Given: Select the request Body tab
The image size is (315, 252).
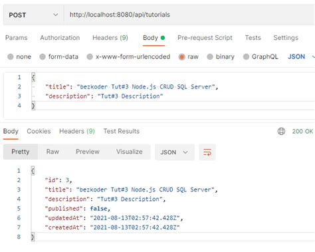Looking at the screenshot, I should 154,38.
